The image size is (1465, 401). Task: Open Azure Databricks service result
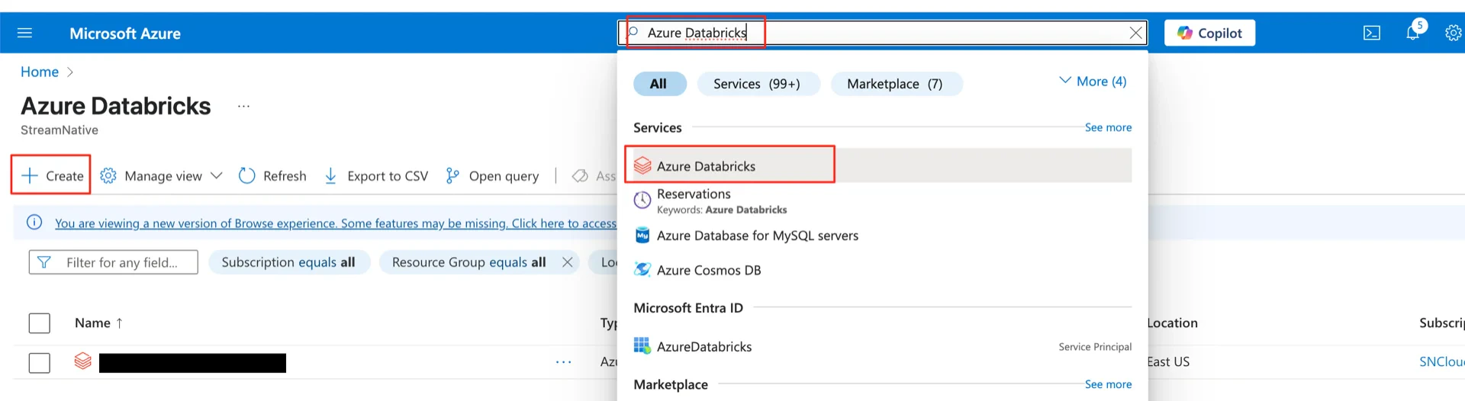click(x=882, y=165)
